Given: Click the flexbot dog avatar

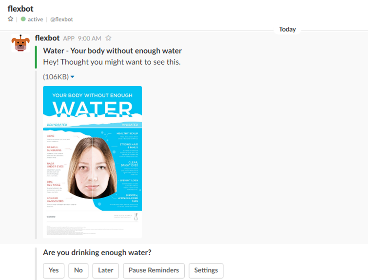Looking at the screenshot, I should coord(20,43).
